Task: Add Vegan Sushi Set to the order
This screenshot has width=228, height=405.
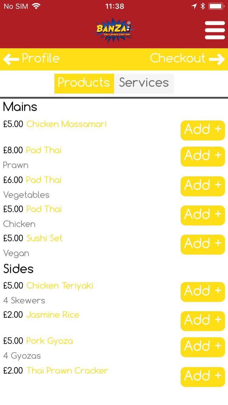Action: pos(202,244)
